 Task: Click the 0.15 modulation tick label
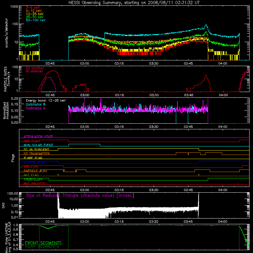(15, 104)
